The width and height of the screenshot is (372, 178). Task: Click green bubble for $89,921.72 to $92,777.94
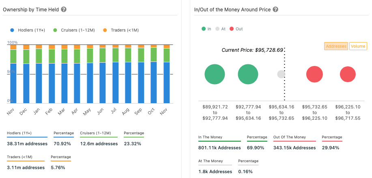pyautogui.click(x=215, y=74)
